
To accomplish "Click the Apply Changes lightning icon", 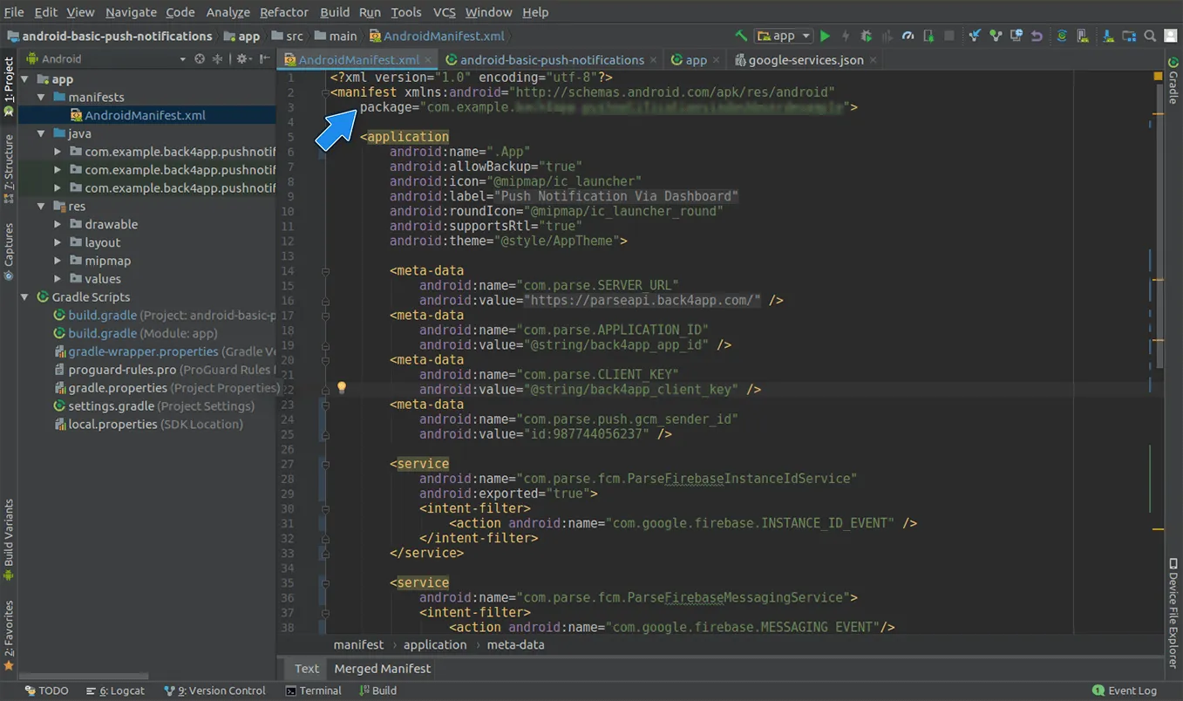I will tap(845, 36).
